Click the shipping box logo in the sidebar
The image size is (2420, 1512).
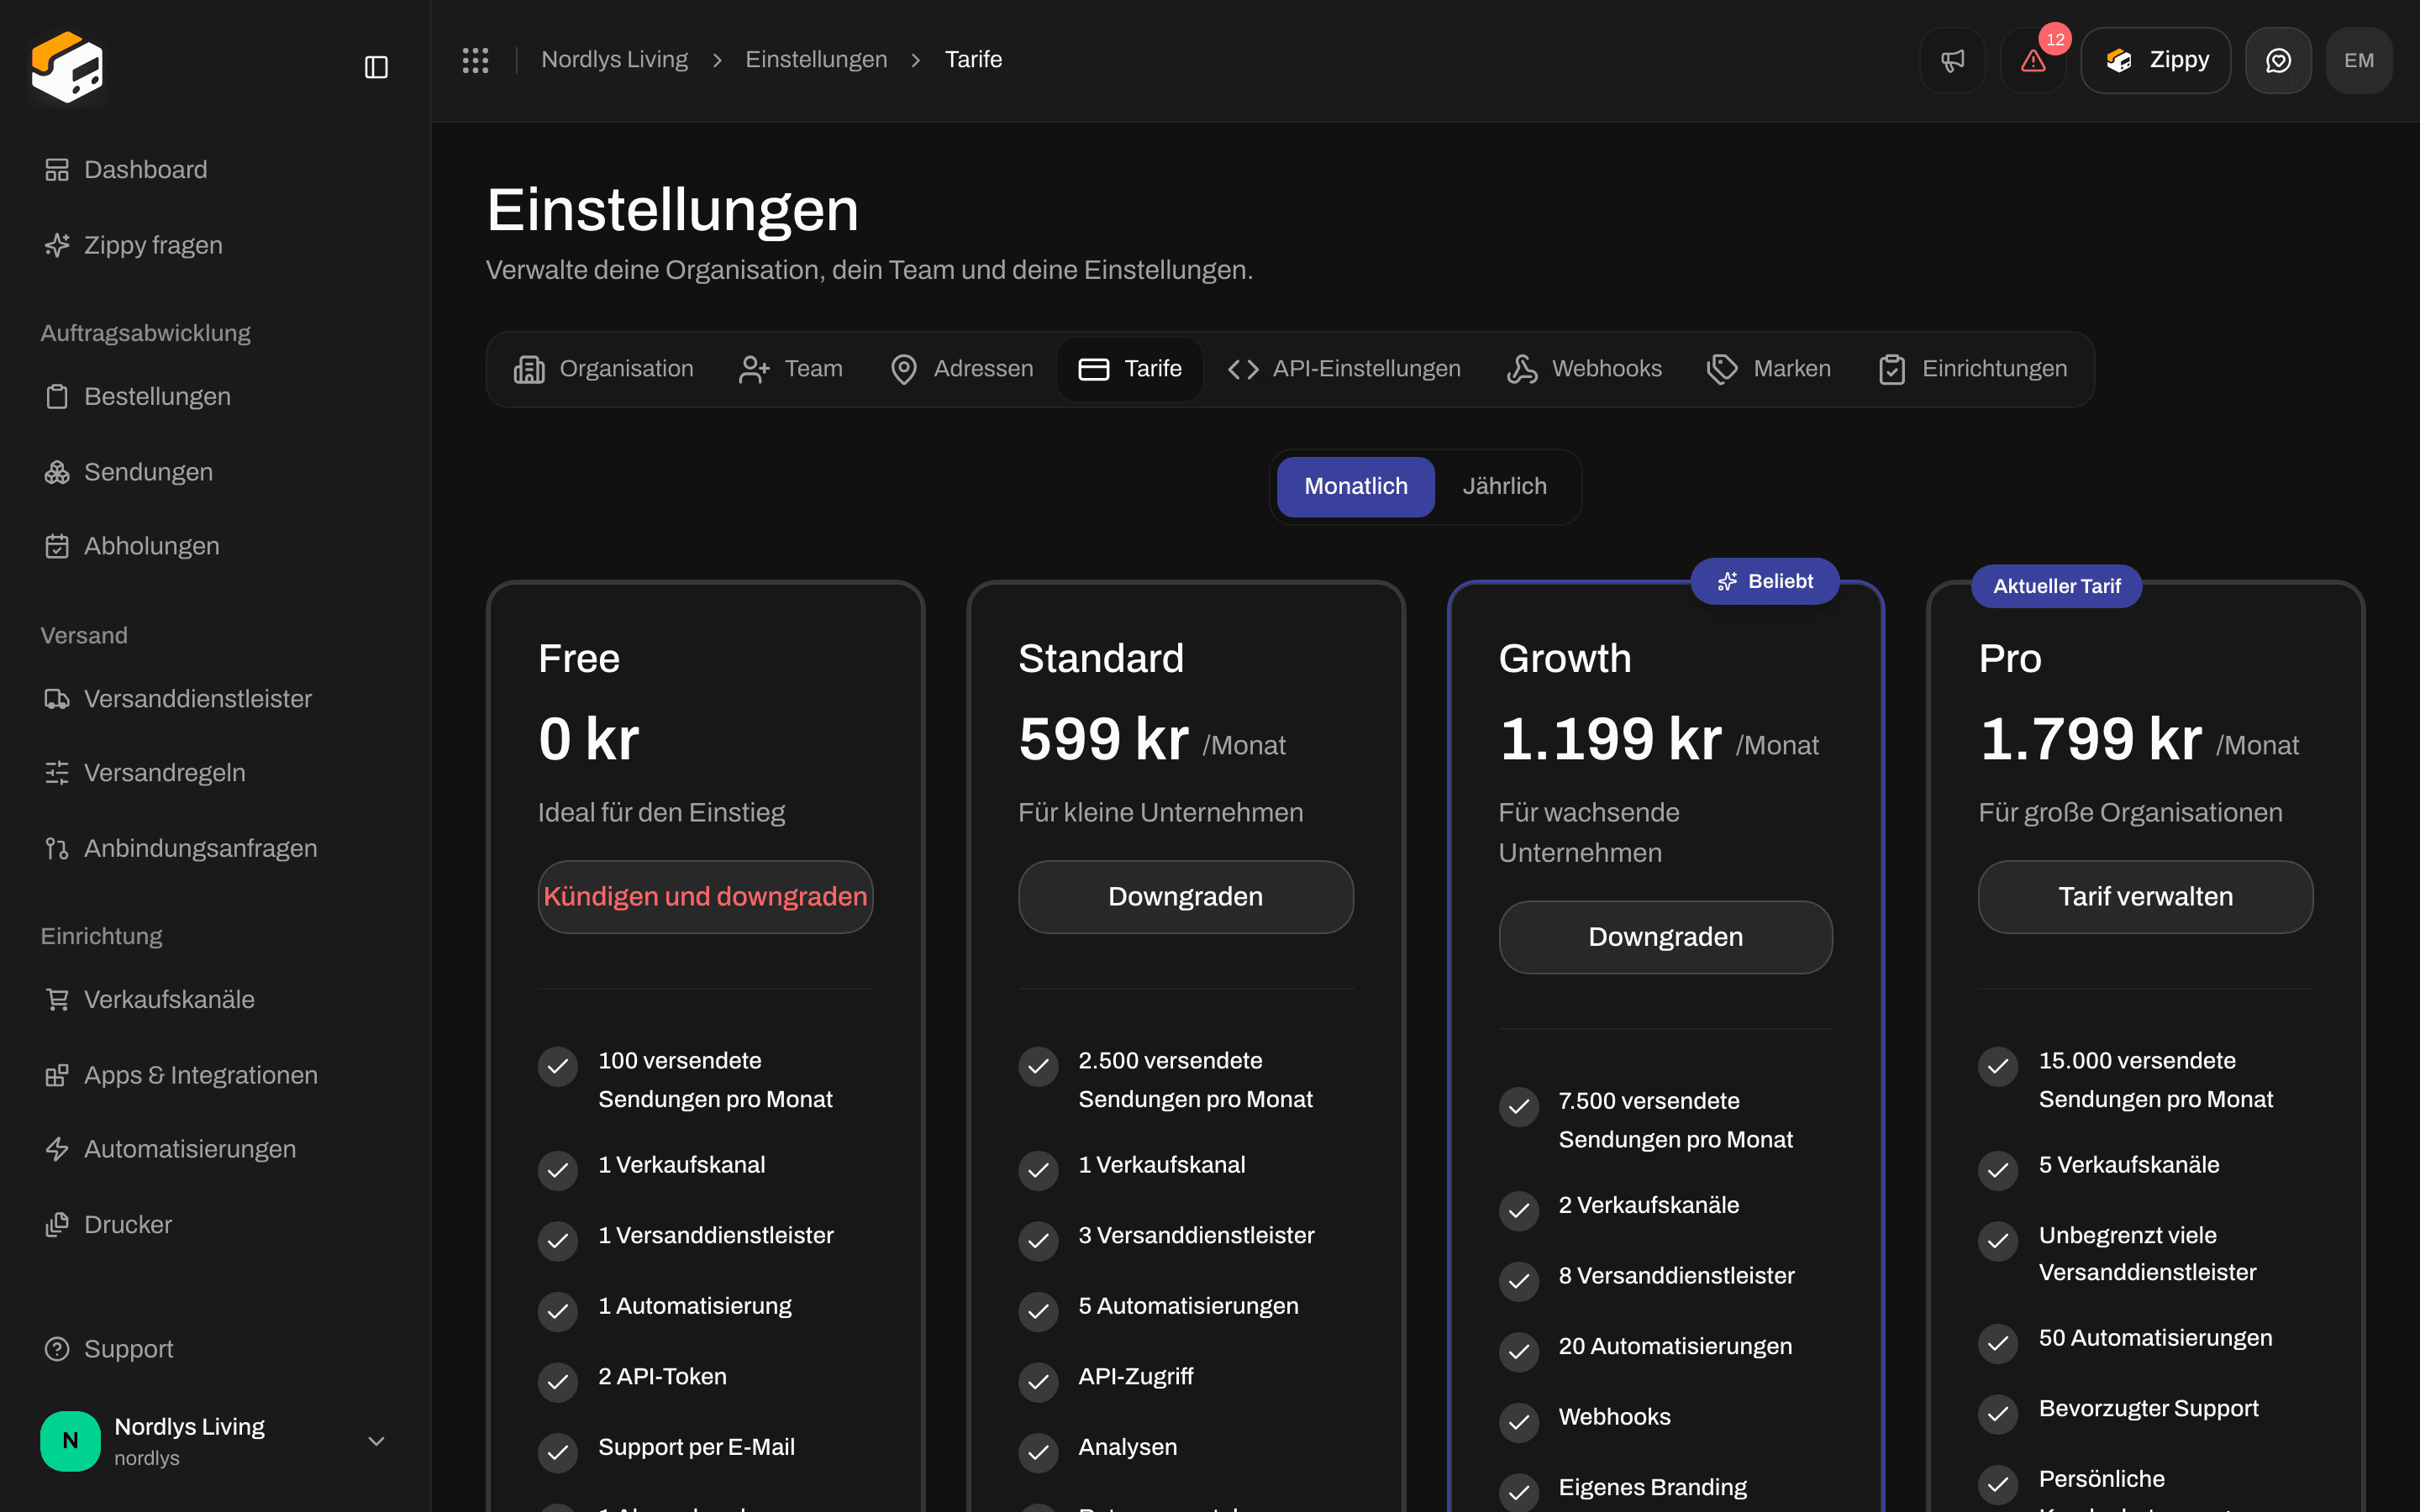point(67,67)
